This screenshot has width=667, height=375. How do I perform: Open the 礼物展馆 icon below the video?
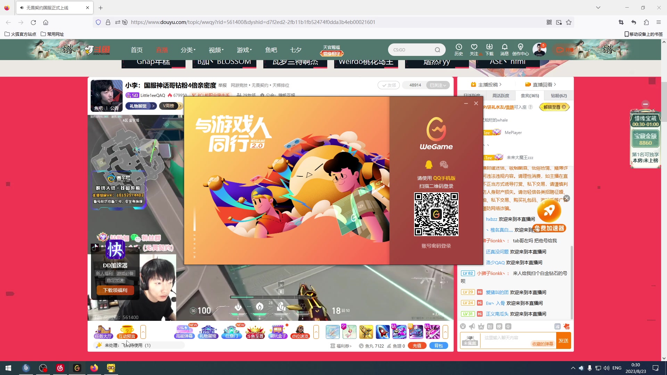(208, 332)
